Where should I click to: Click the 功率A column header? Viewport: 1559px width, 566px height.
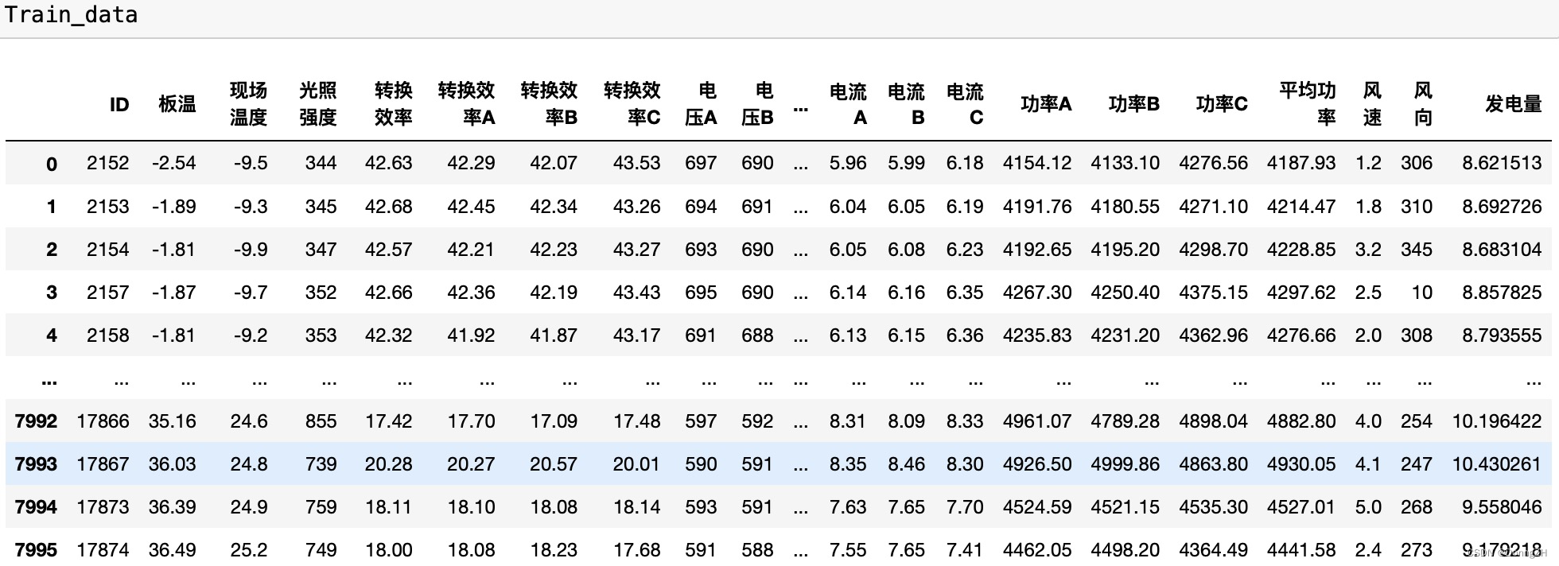(x=1045, y=104)
